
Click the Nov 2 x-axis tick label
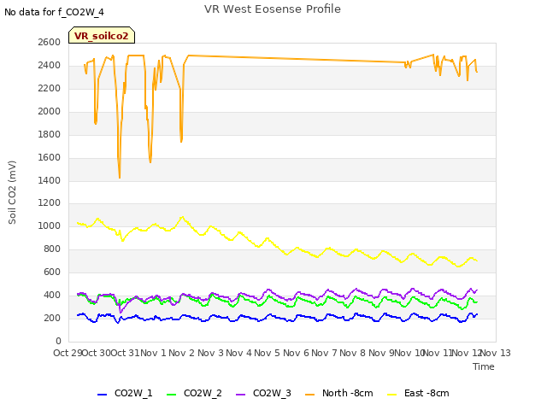coord(181,353)
